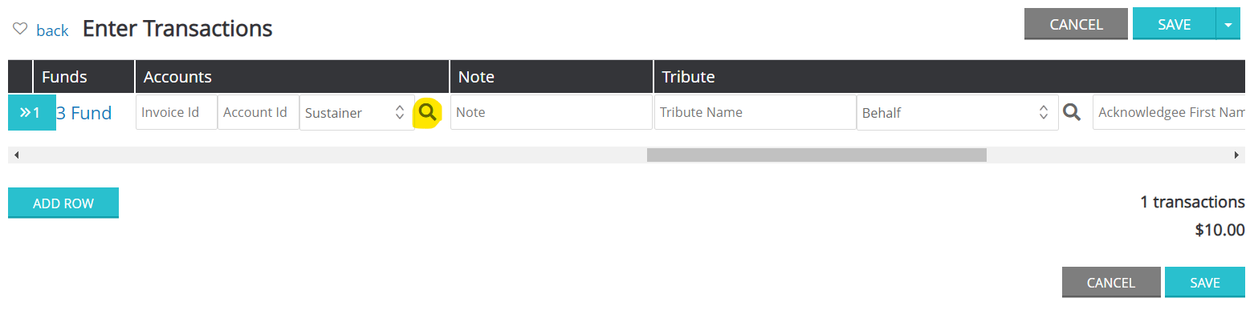
Task: Click the tribute search magnifier icon
Action: (x=1072, y=112)
